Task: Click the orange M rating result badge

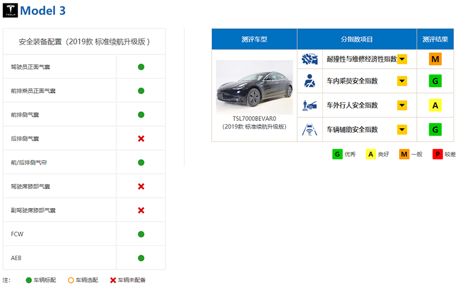Action: point(435,59)
